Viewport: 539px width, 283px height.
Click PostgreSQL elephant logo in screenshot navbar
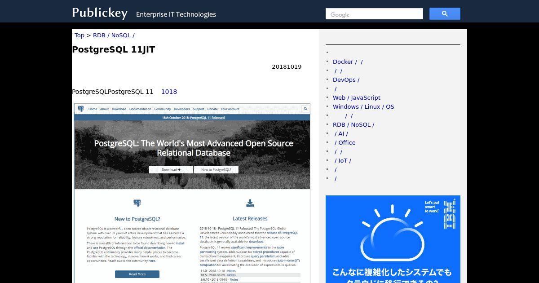click(x=81, y=109)
